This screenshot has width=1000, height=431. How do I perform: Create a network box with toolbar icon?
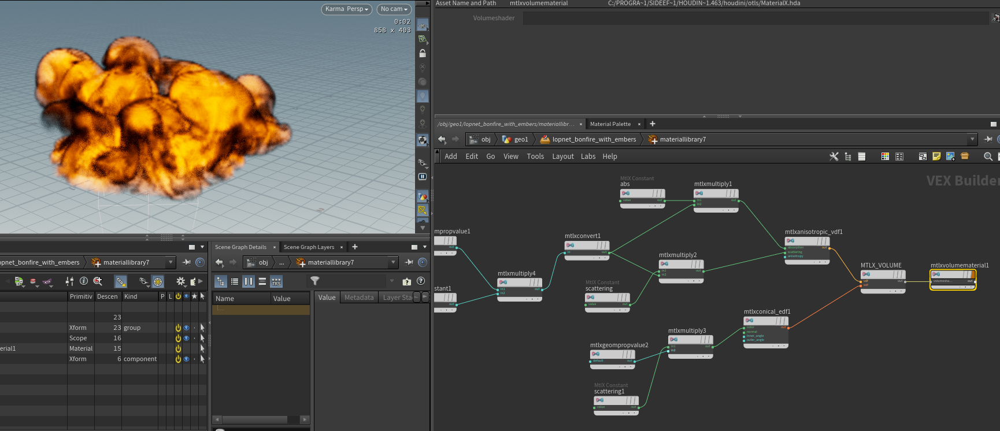tap(923, 157)
